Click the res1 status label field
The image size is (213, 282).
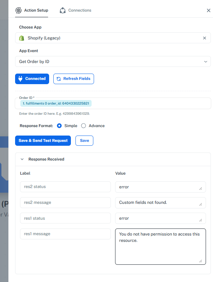(65, 218)
